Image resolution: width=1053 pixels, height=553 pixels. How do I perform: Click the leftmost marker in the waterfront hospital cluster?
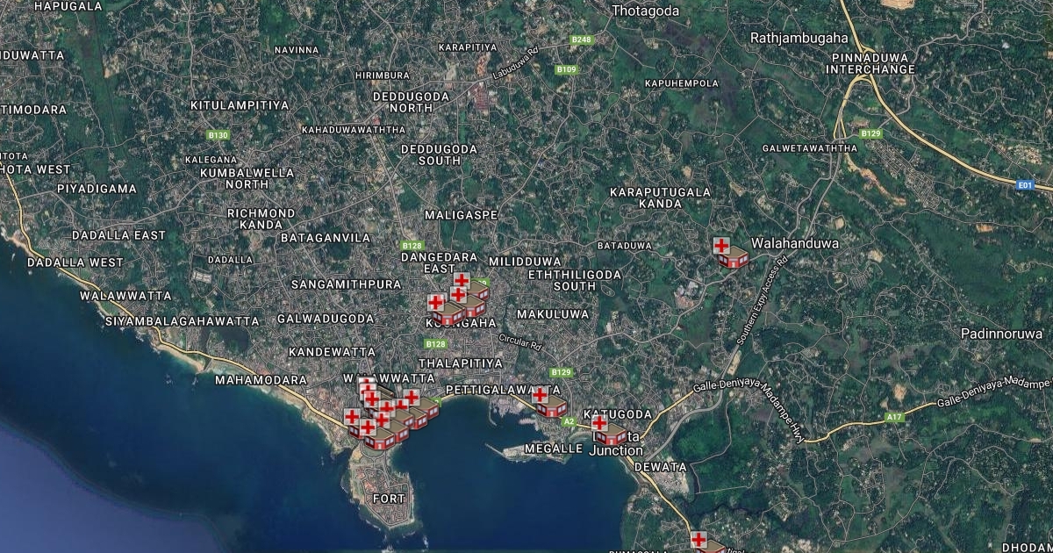tap(353, 419)
